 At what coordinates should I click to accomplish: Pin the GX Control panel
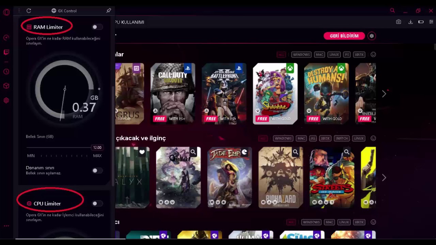pyautogui.click(x=109, y=11)
